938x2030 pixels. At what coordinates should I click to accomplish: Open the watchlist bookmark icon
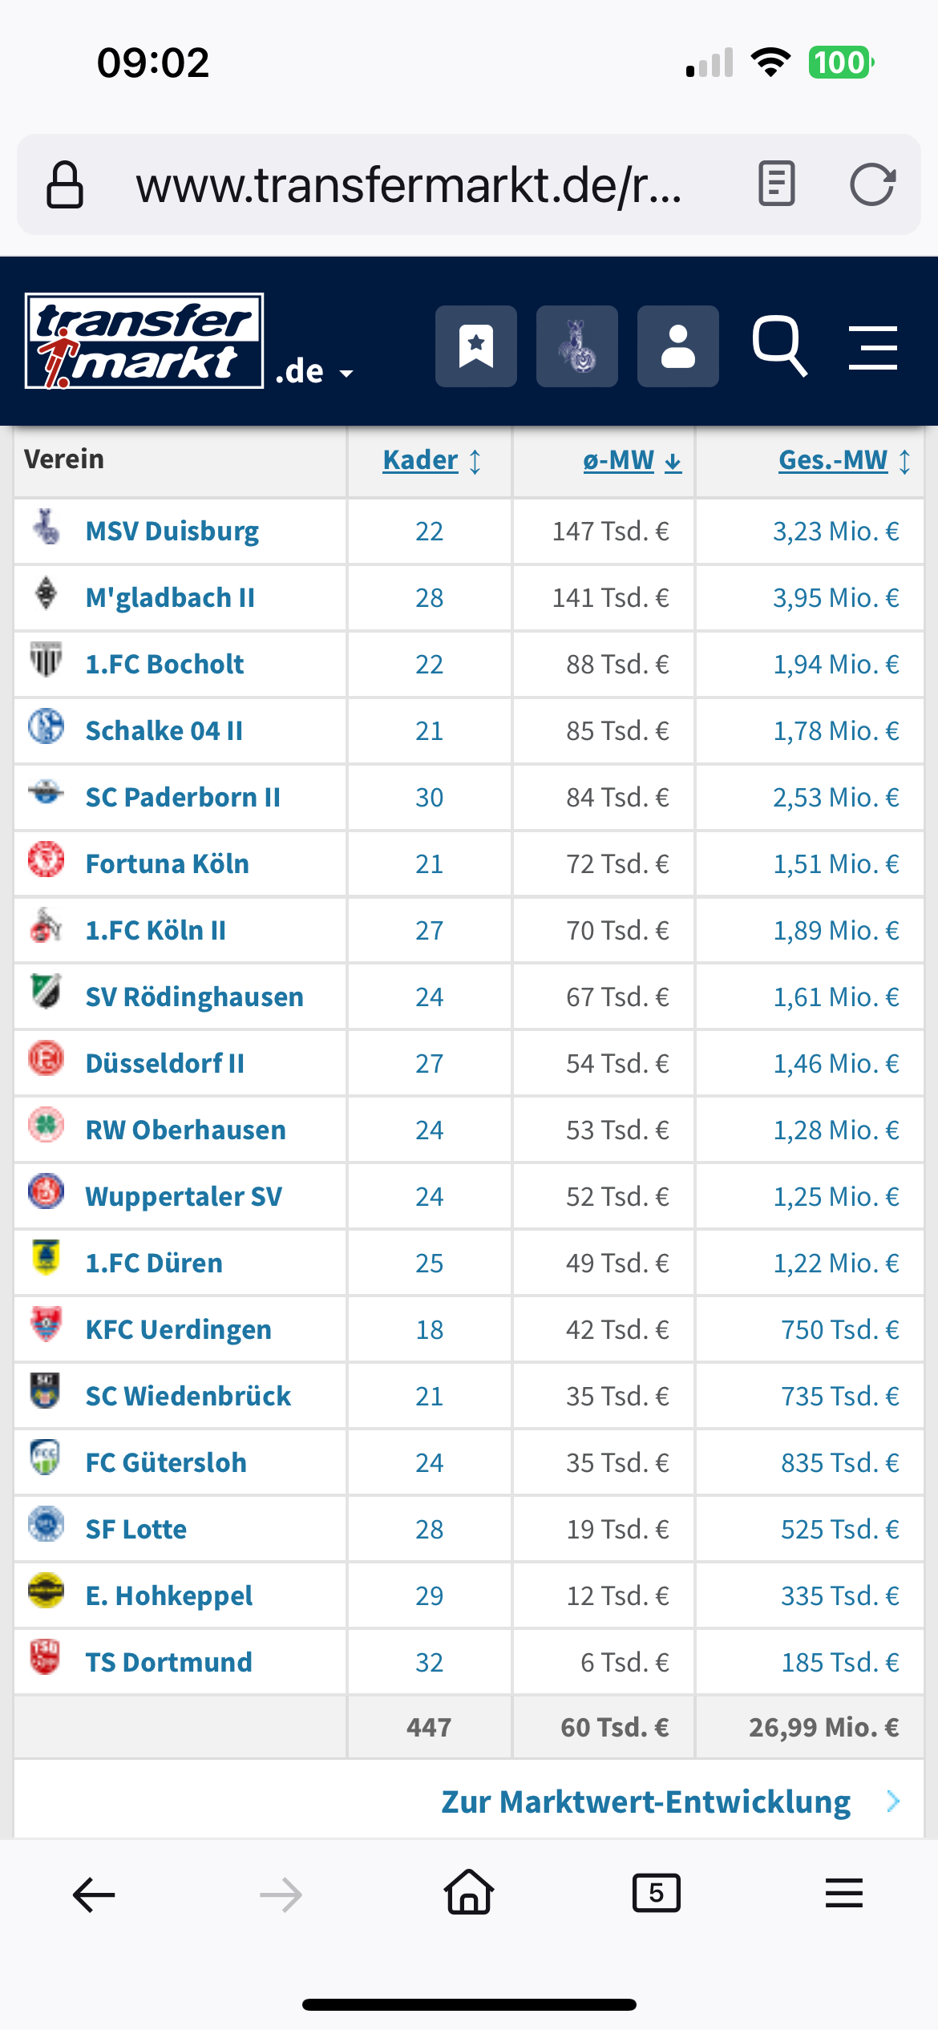(476, 346)
